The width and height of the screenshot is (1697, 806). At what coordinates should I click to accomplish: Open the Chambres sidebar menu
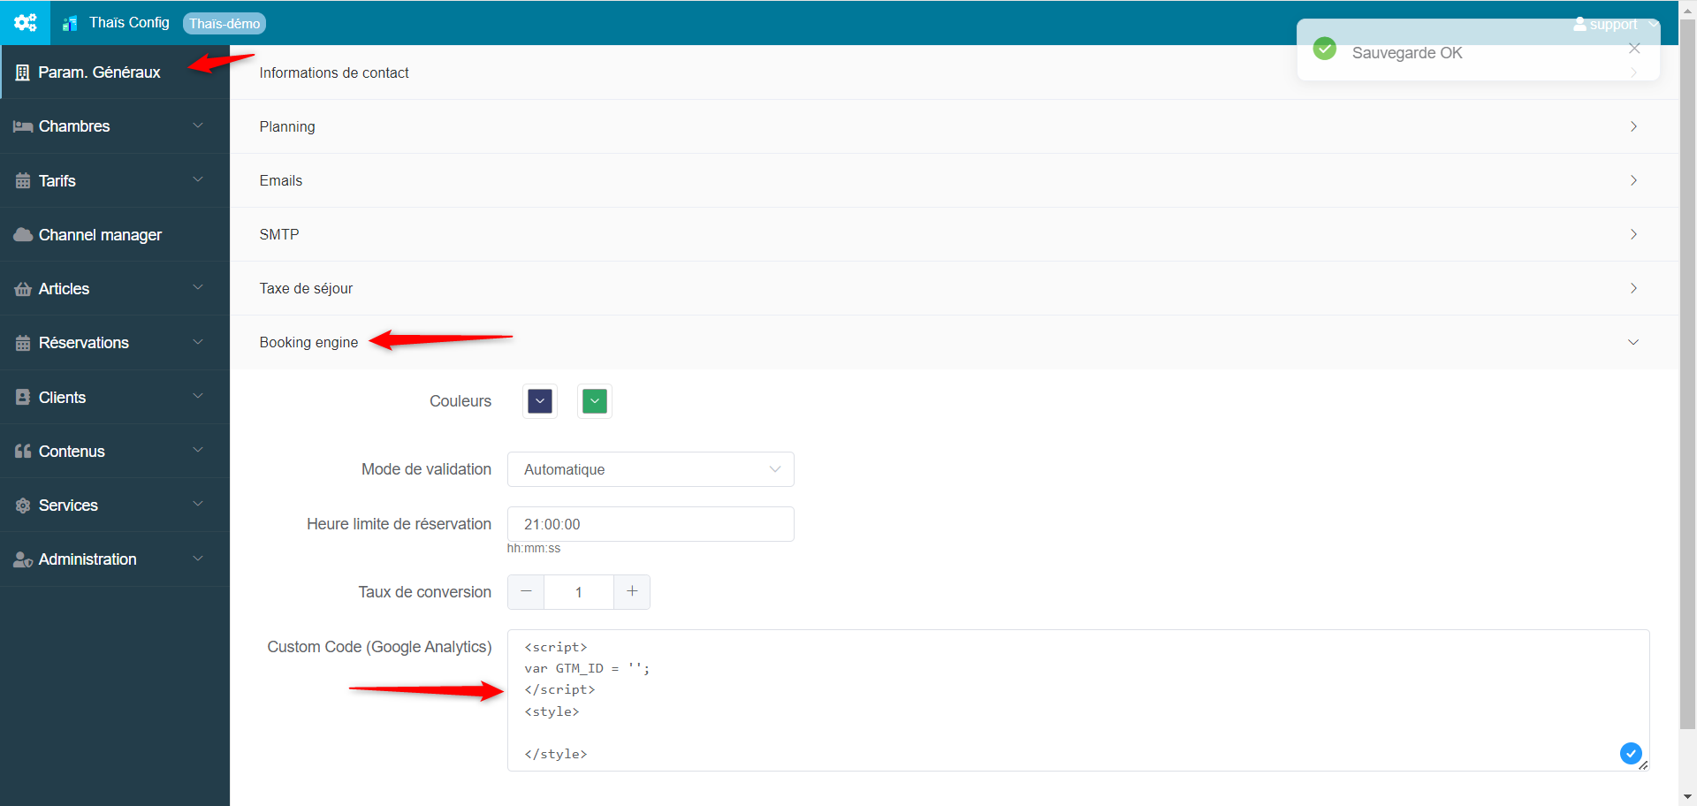pyautogui.click(x=115, y=126)
